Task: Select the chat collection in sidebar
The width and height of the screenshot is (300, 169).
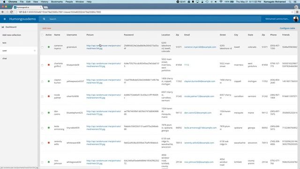Action: [19, 58]
